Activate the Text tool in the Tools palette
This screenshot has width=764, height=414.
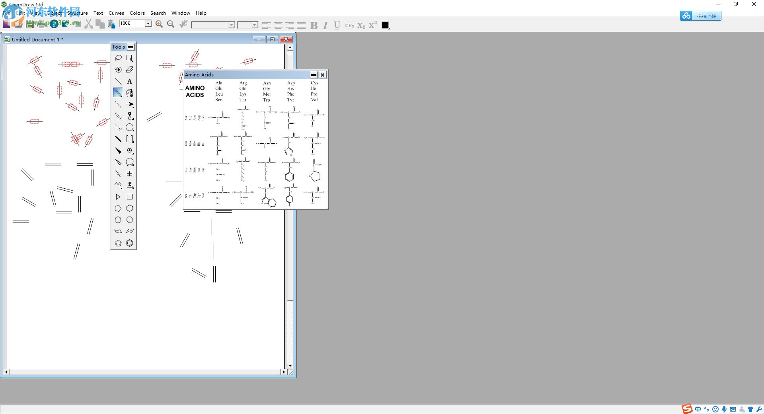130,81
